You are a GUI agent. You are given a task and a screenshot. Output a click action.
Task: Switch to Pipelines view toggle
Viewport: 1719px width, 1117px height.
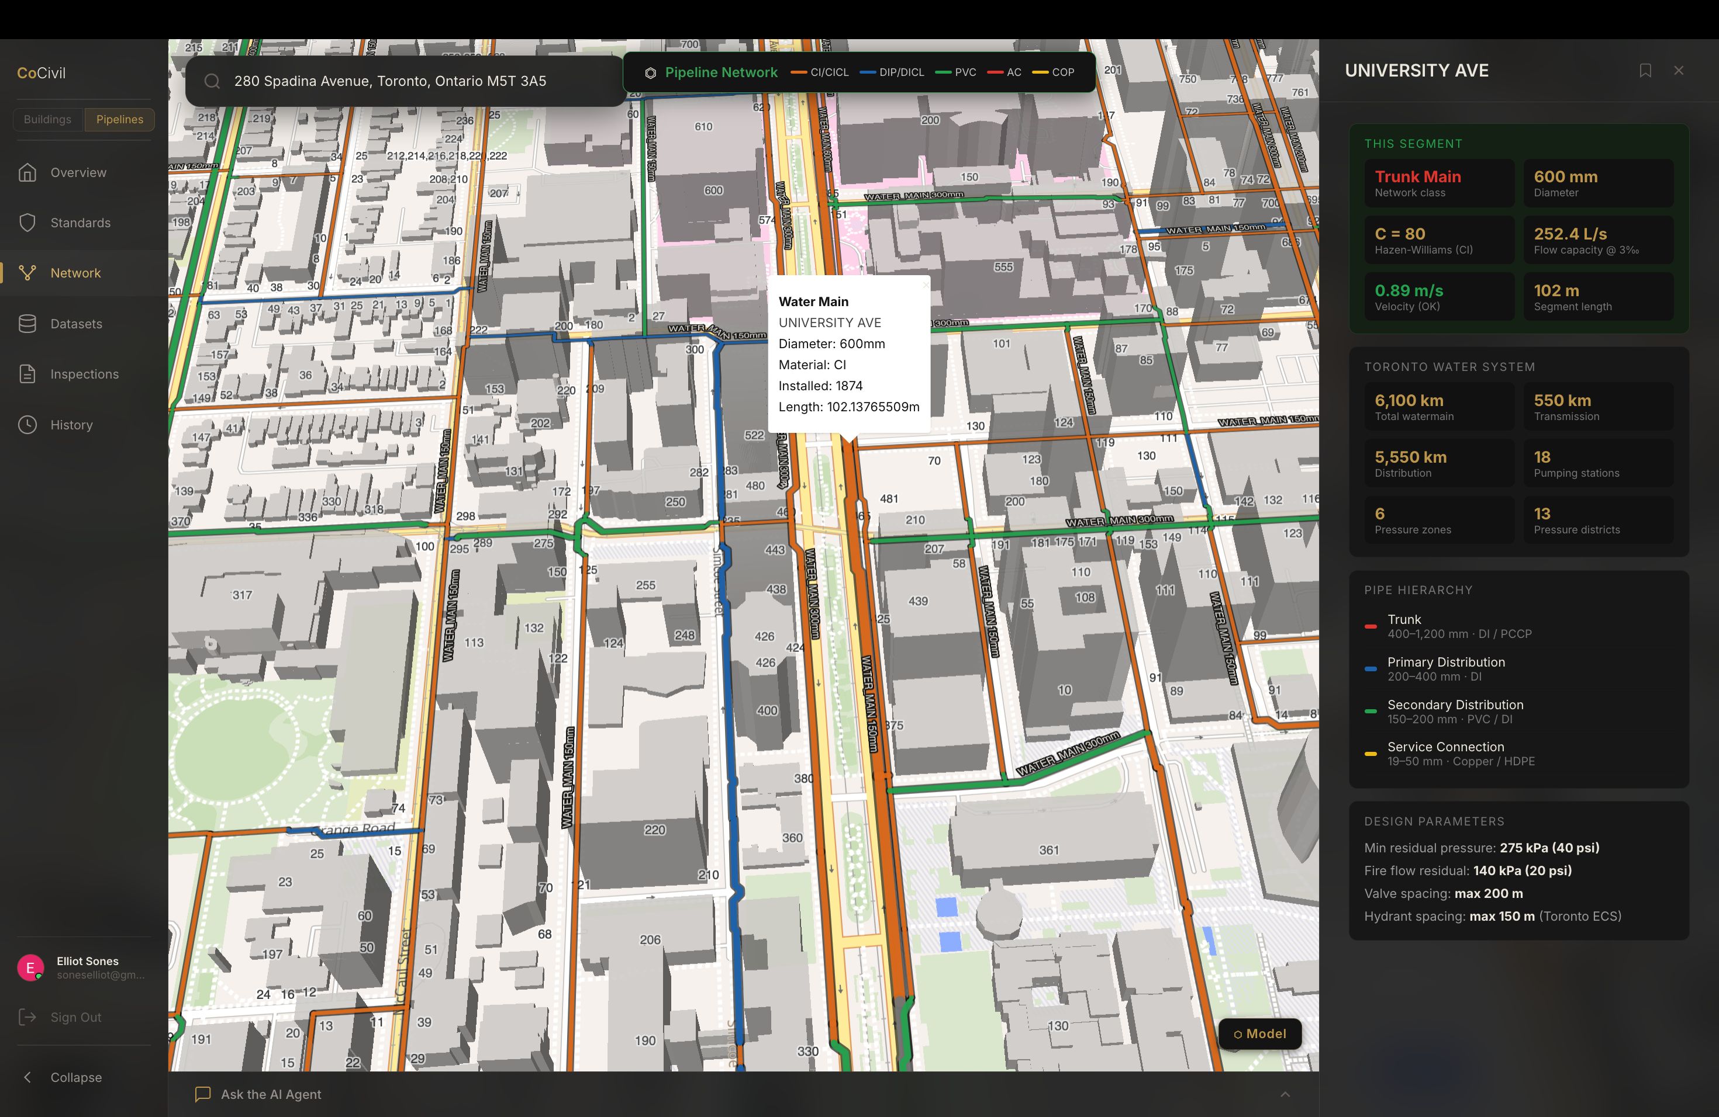click(x=119, y=119)
